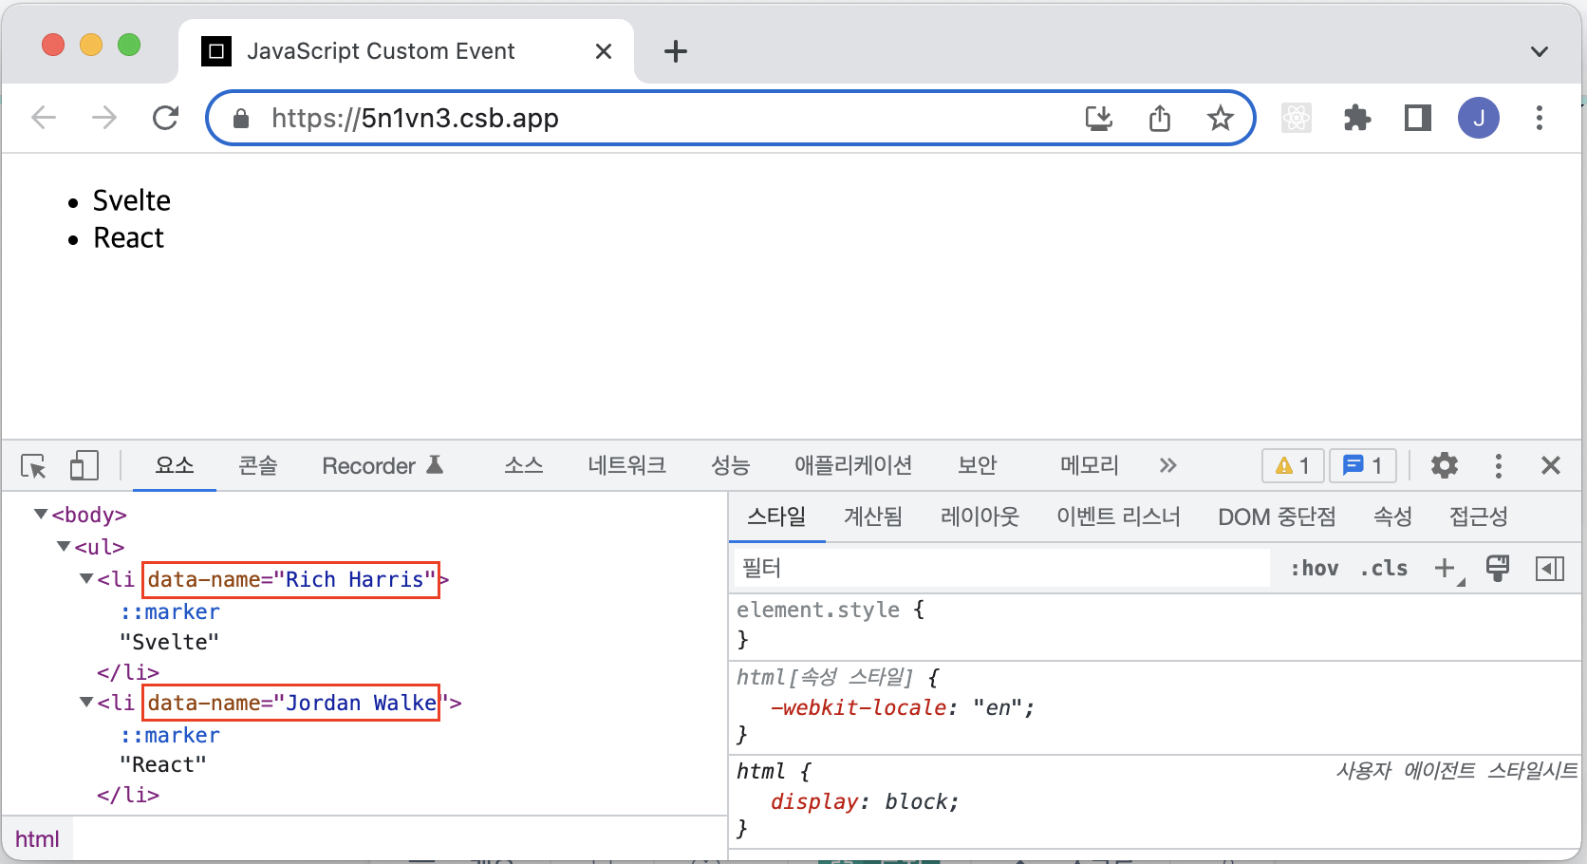Collapse the Jordan Walke li node
The height and width of the screenshot is (864, 1587).
pos(86,702)
